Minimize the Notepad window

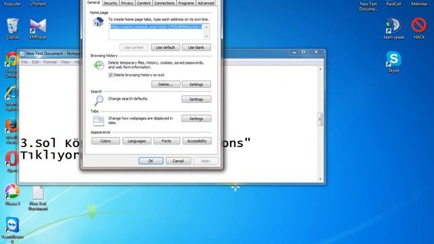[x=294, y=52]
